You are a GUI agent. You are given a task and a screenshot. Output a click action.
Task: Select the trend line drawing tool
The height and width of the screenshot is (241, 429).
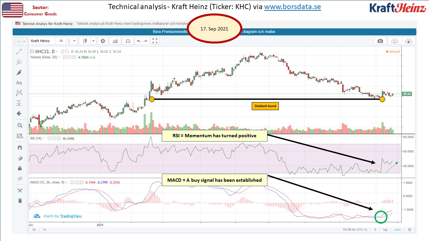pos(19,52)
